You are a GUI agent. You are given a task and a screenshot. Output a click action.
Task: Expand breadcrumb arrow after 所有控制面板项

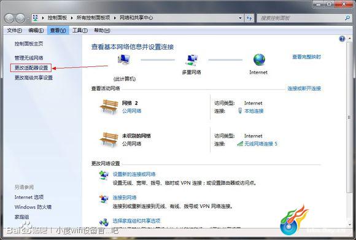tap(115, 18)
